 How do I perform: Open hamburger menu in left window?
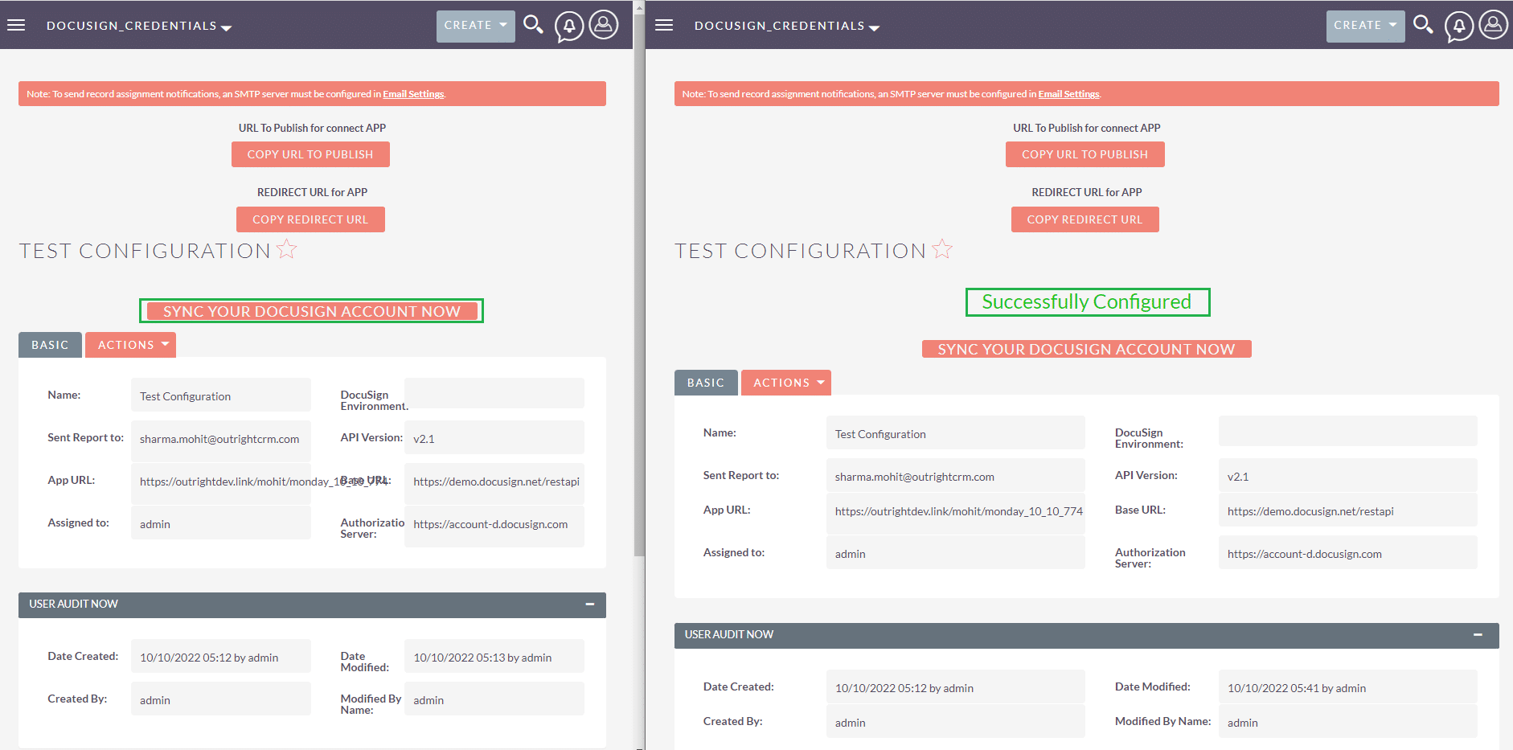click(16, 25)
